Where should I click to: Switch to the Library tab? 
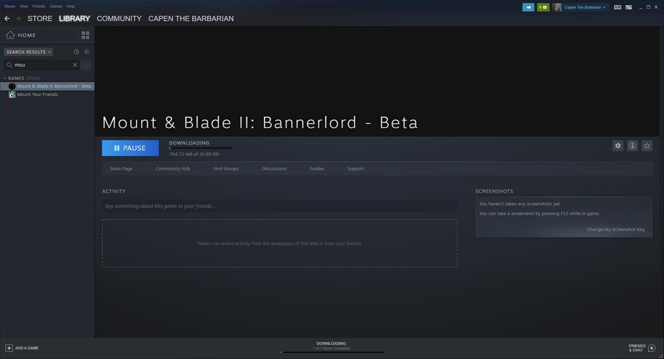pyautogui.click(x=75, y=18)
